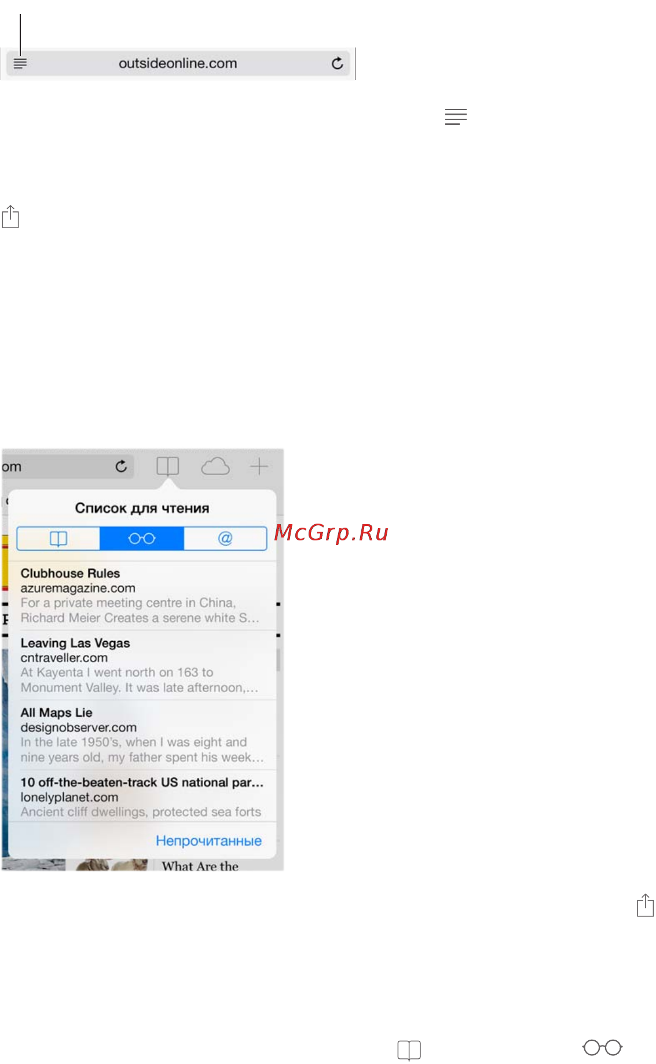Click the 'What Are the' headline on the page
The image size is (656, 1064).
click(x=200, y=865)
